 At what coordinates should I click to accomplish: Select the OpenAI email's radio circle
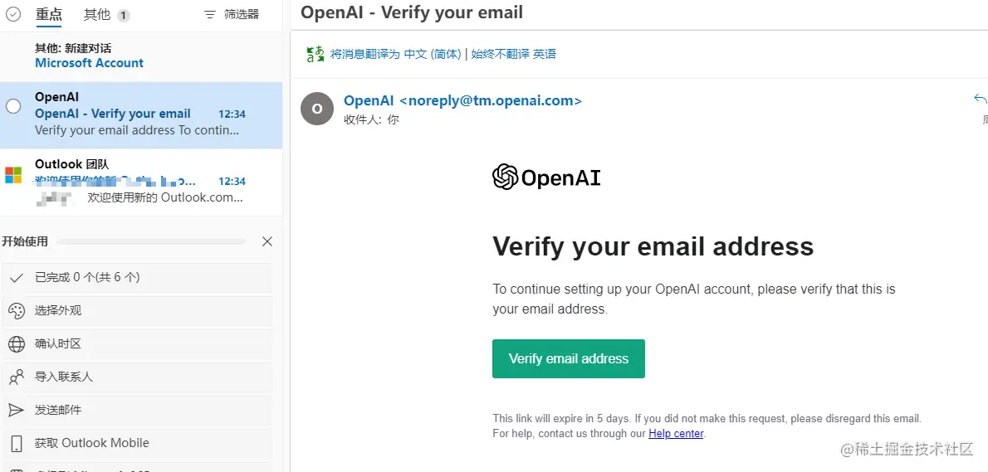13,105
